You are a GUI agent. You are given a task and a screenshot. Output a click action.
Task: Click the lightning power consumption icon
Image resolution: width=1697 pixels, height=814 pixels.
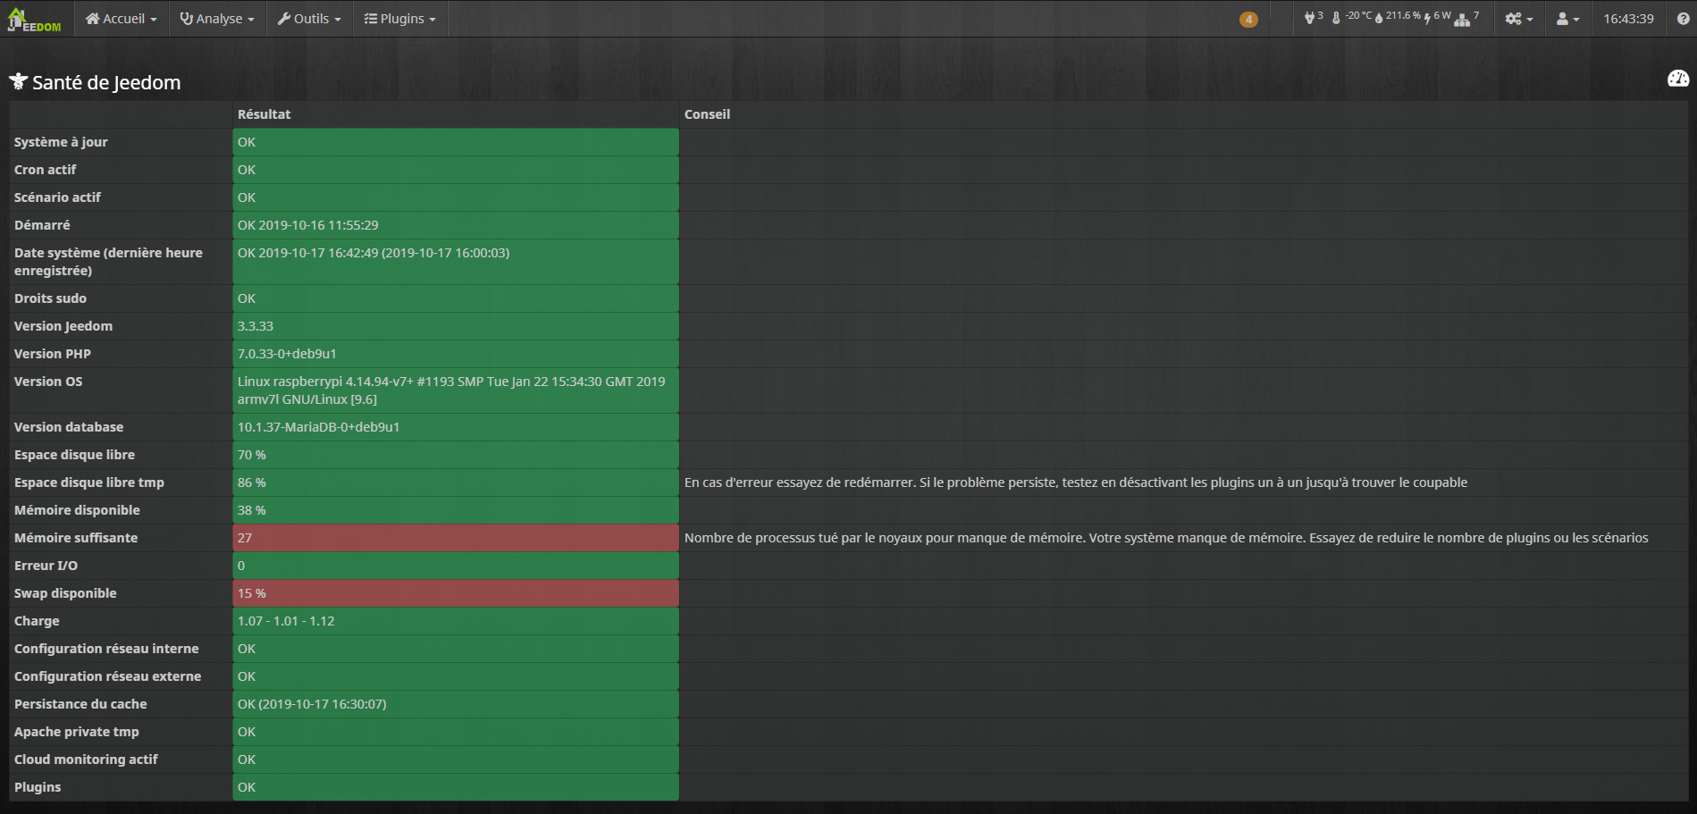pos(1428,19)
